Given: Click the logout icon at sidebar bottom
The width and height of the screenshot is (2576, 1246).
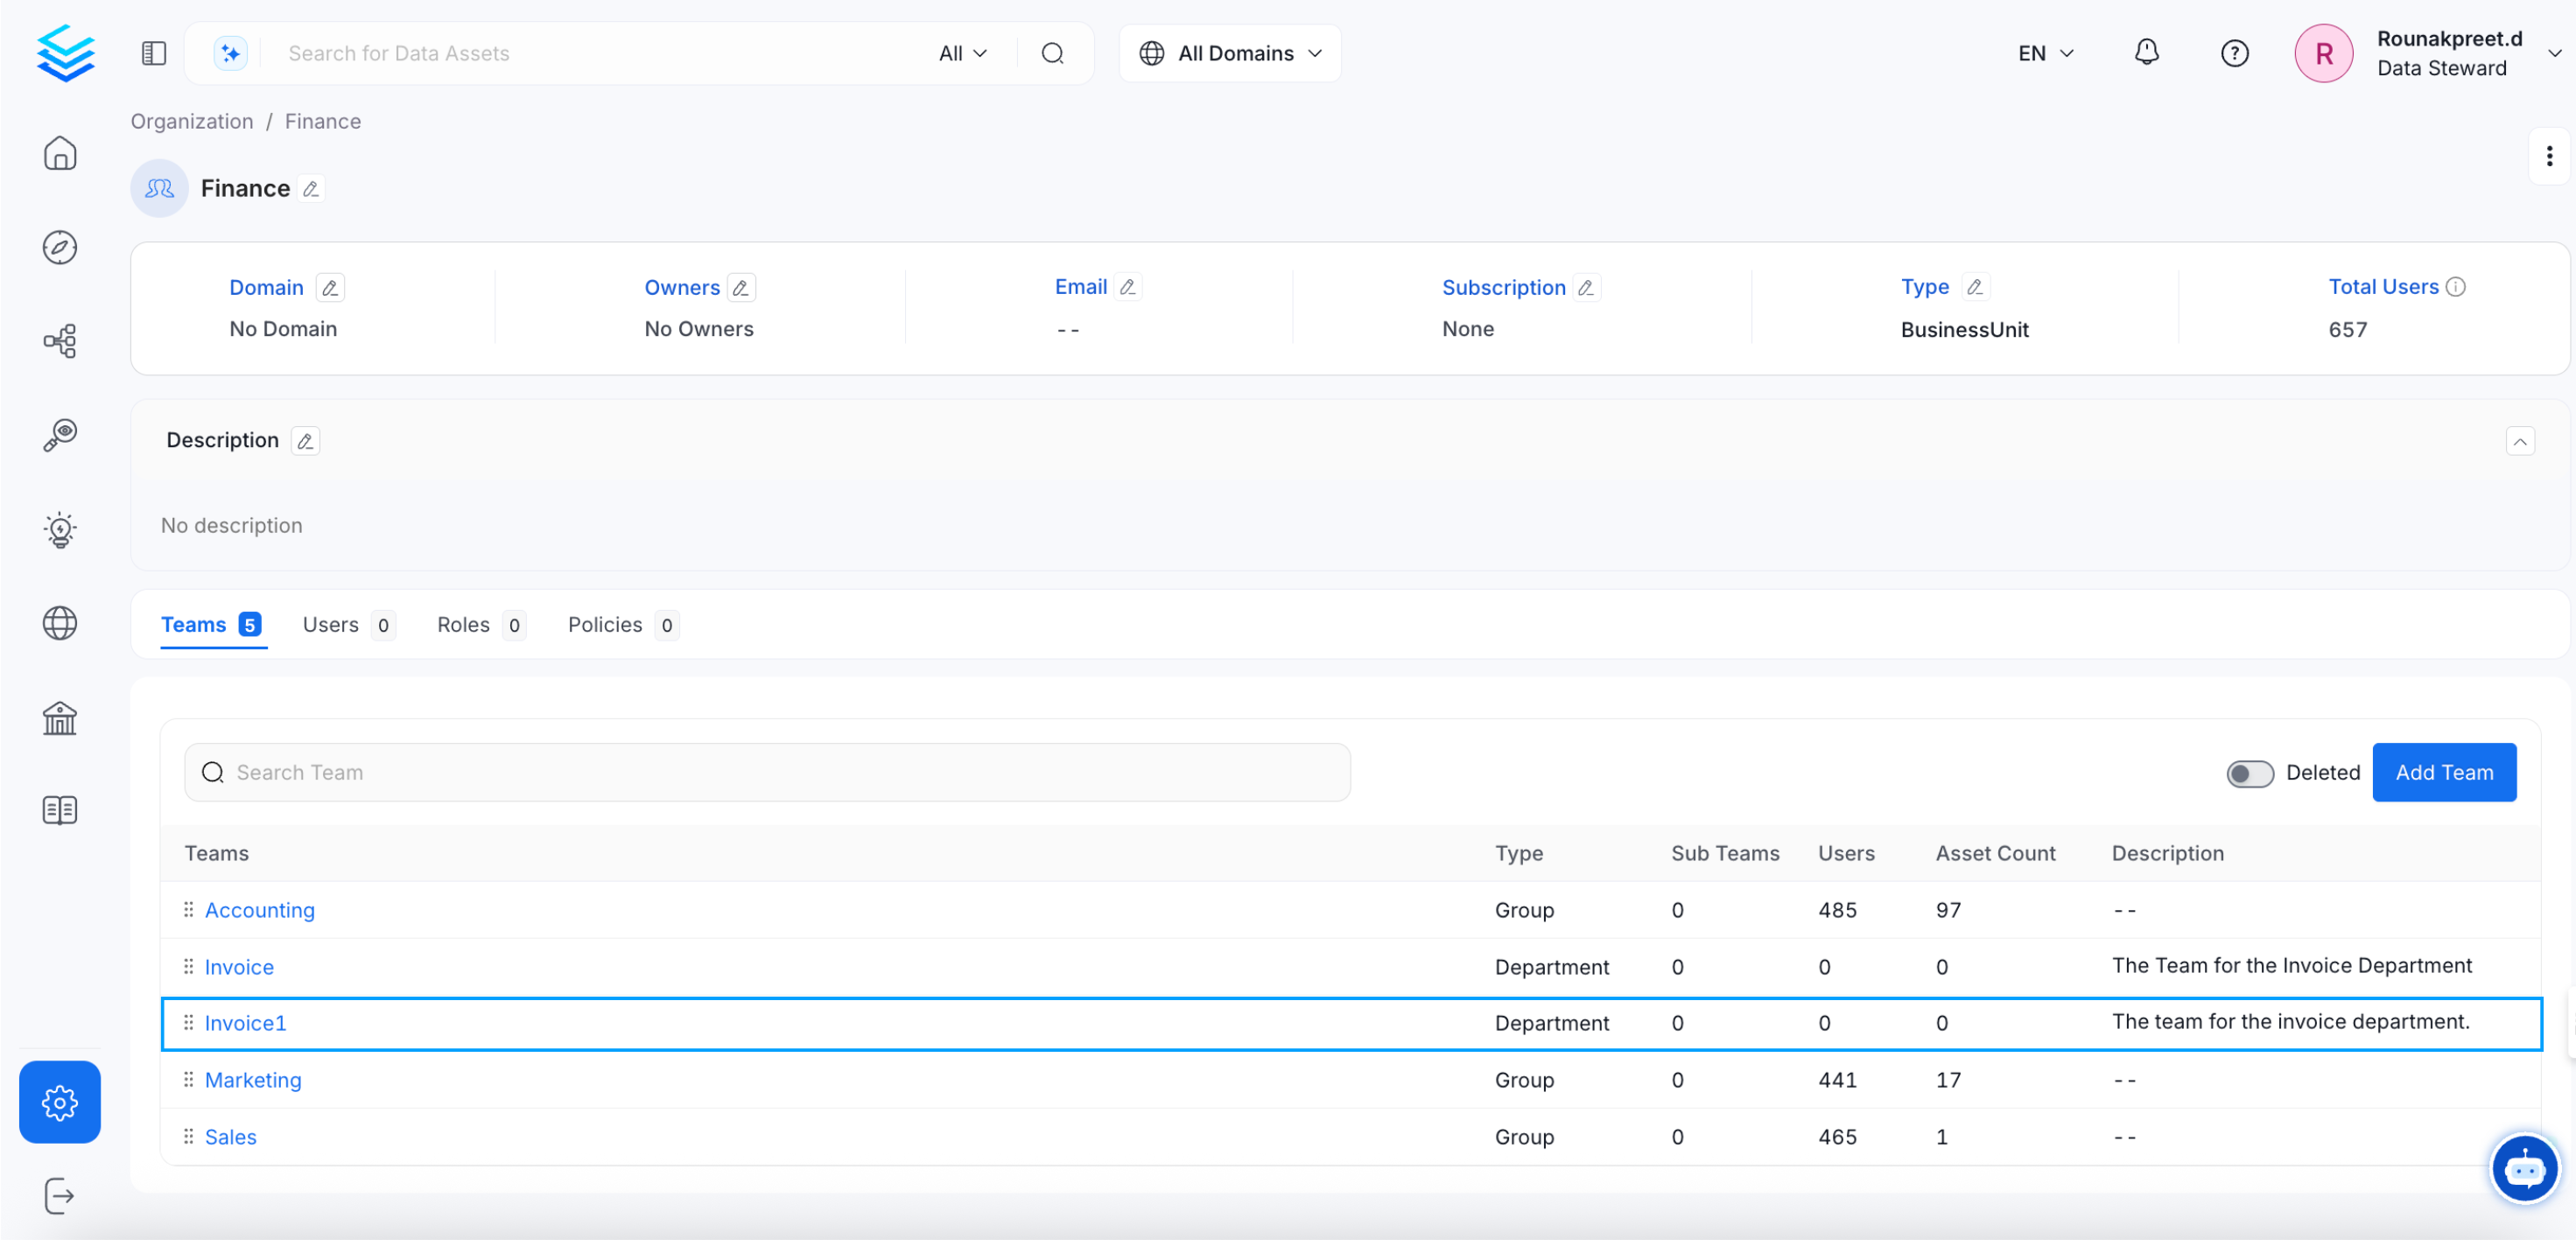Looking at the screenshot, I should (x=60, y=1195).
